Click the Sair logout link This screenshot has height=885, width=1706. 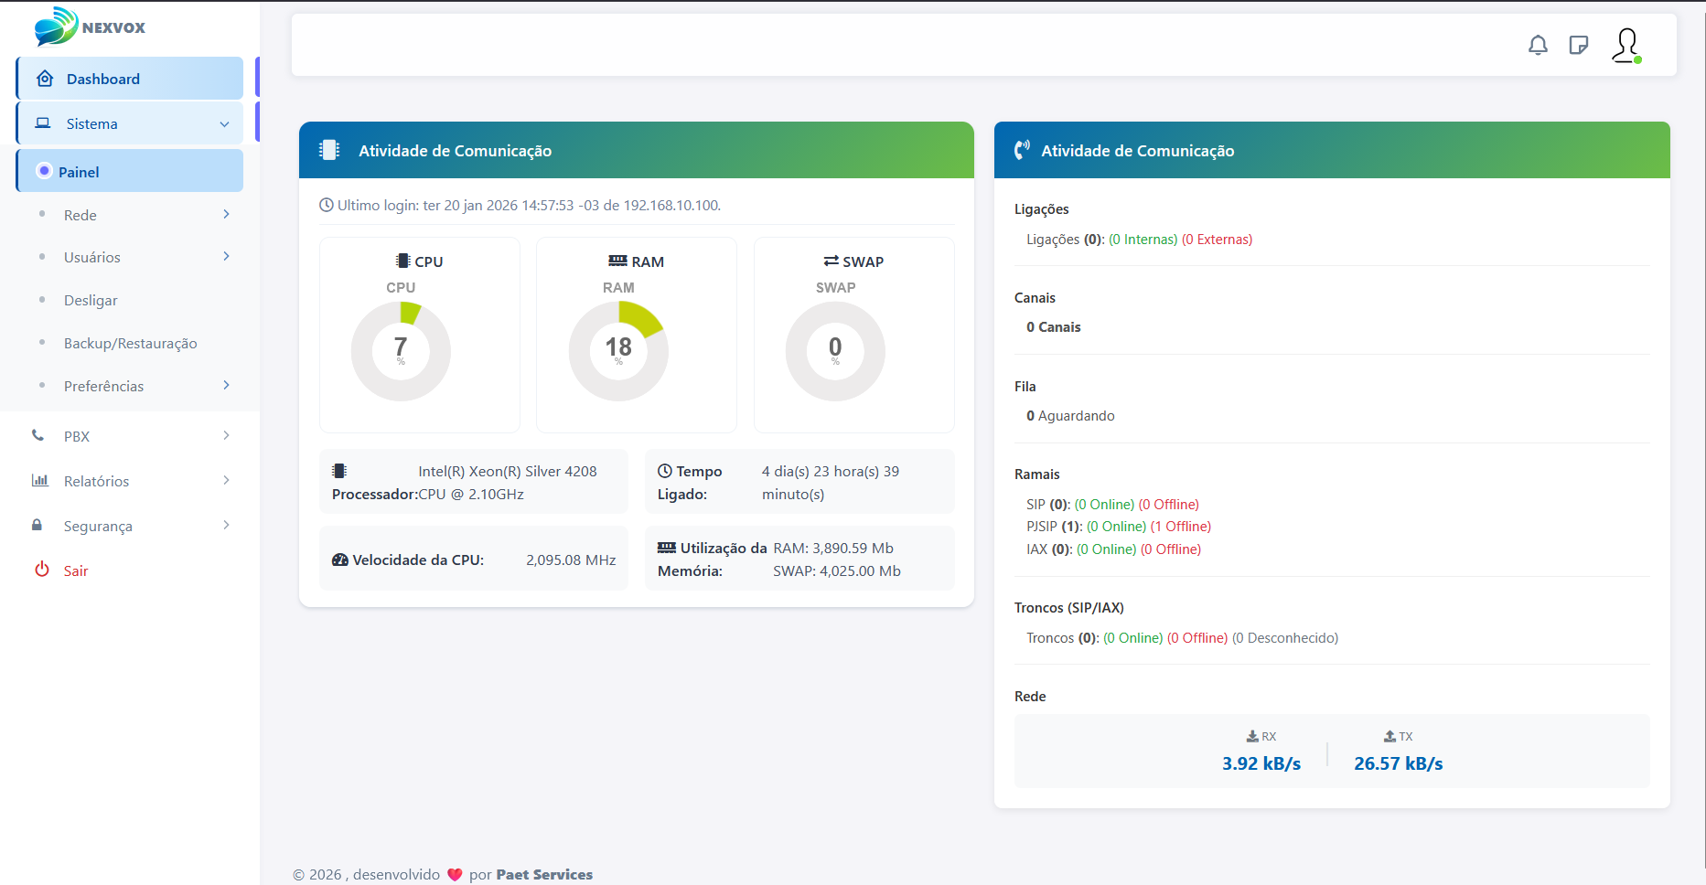pos(76,570)
